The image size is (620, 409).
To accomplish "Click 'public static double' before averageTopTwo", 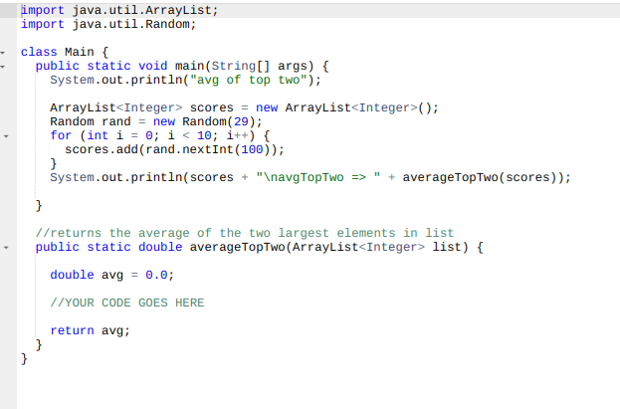I will (108, 247).
